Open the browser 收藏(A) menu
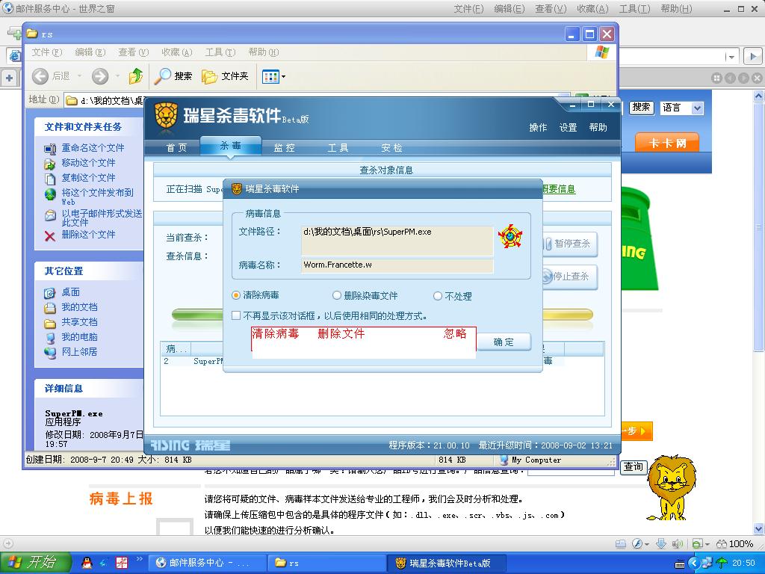Viewport: 765px width, 574px height. click(x=592, y=9)
